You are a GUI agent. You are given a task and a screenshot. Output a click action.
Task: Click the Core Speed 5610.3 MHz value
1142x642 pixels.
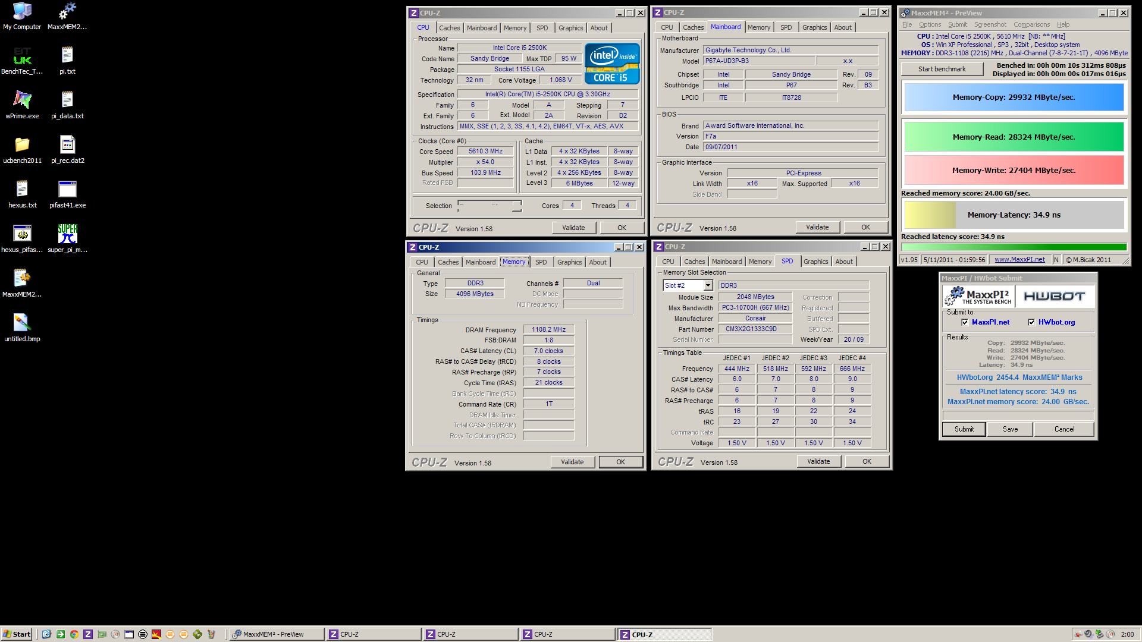(x=485, y=152)
